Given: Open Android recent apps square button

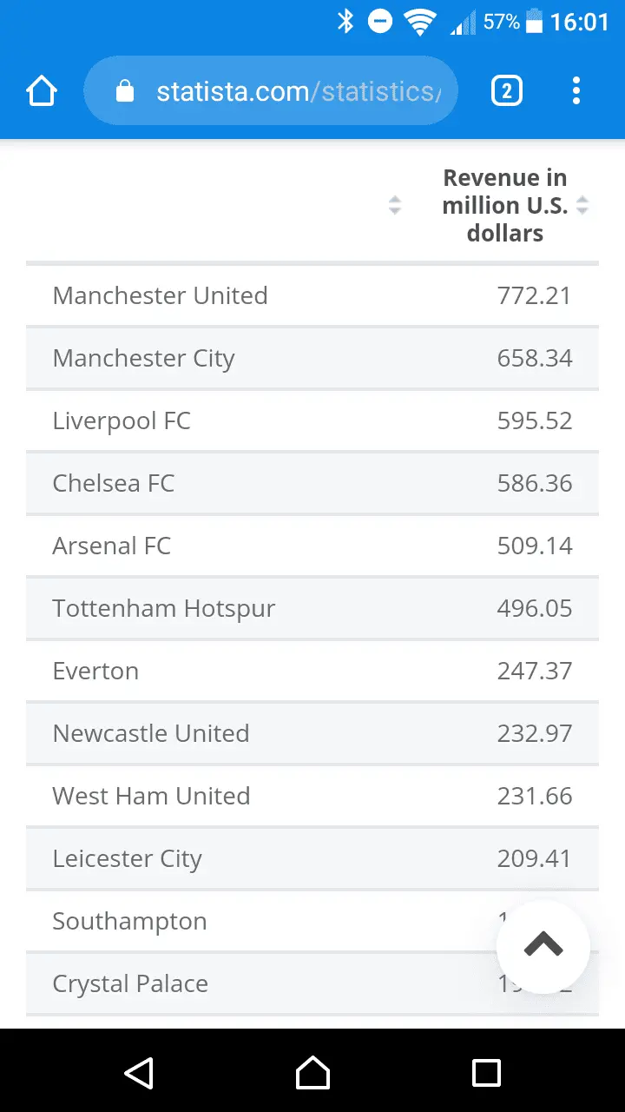Looking at the screenshot, I should (486, 1073).
